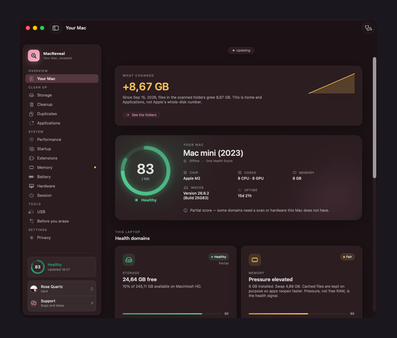Click the Mac mini (2023) title

(213, 153)
